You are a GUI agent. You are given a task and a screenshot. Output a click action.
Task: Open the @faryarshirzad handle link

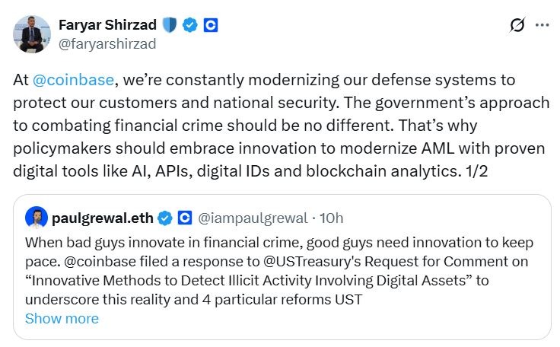tap(107, 43)
